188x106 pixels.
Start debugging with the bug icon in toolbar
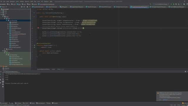click(174, 4)
